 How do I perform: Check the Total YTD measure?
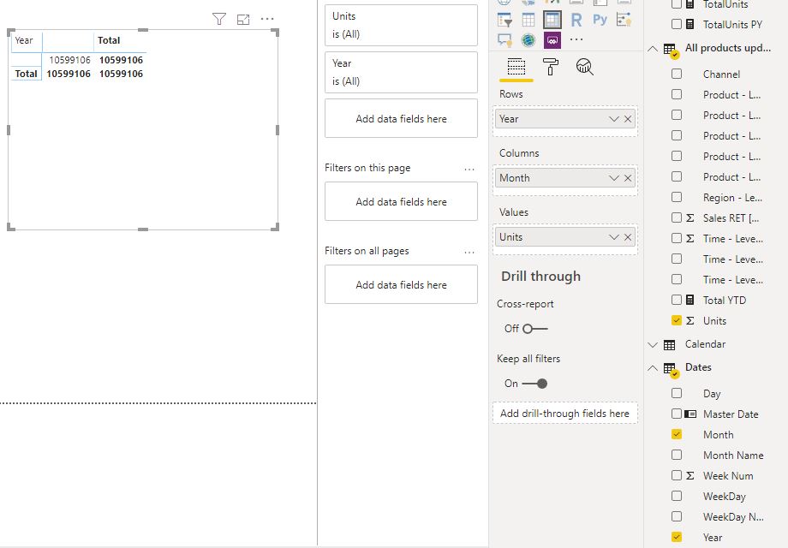[677, 300]
